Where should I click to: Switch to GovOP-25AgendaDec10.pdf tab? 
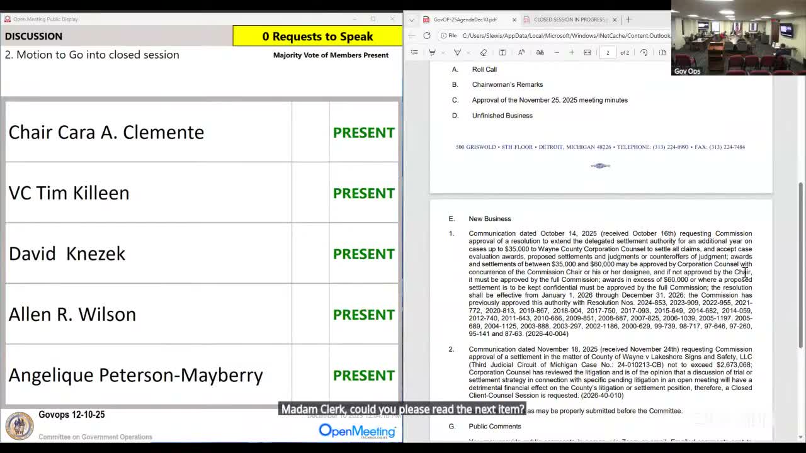(x=465, y=20)
